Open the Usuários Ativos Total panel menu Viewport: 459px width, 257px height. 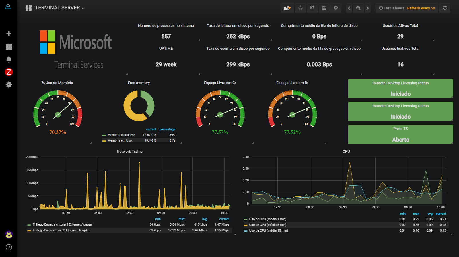[400, 25]
